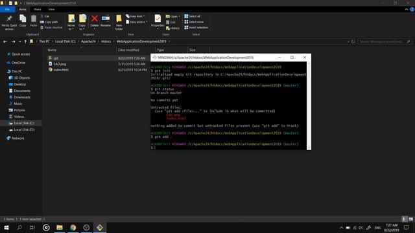Click Select none
The width and height of the screenshot is (415, 233).
(195, 22)
